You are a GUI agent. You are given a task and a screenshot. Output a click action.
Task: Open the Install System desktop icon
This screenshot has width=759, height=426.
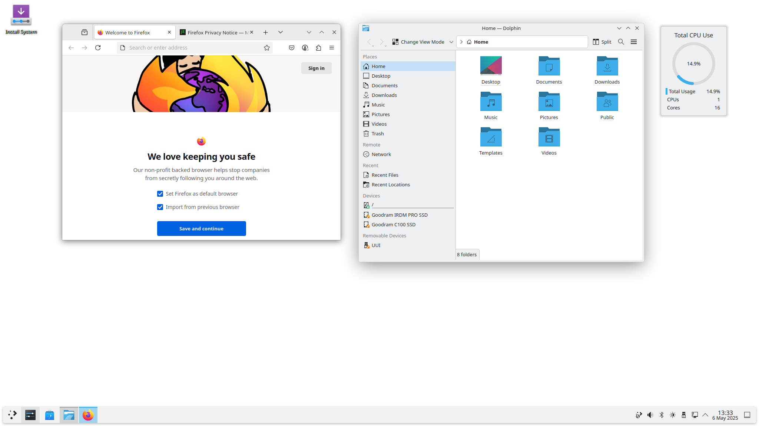21,19
